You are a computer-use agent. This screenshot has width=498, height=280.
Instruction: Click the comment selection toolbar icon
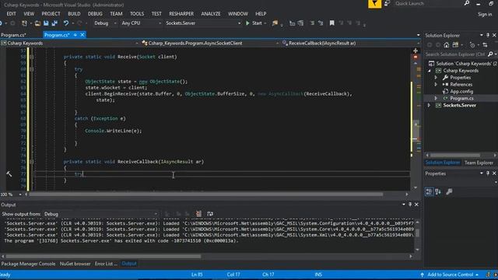(x=312, y=23)
